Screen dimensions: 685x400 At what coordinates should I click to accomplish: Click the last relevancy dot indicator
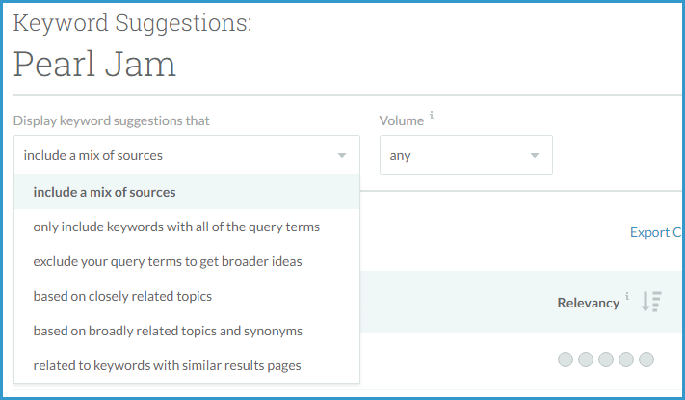[646, 360]
